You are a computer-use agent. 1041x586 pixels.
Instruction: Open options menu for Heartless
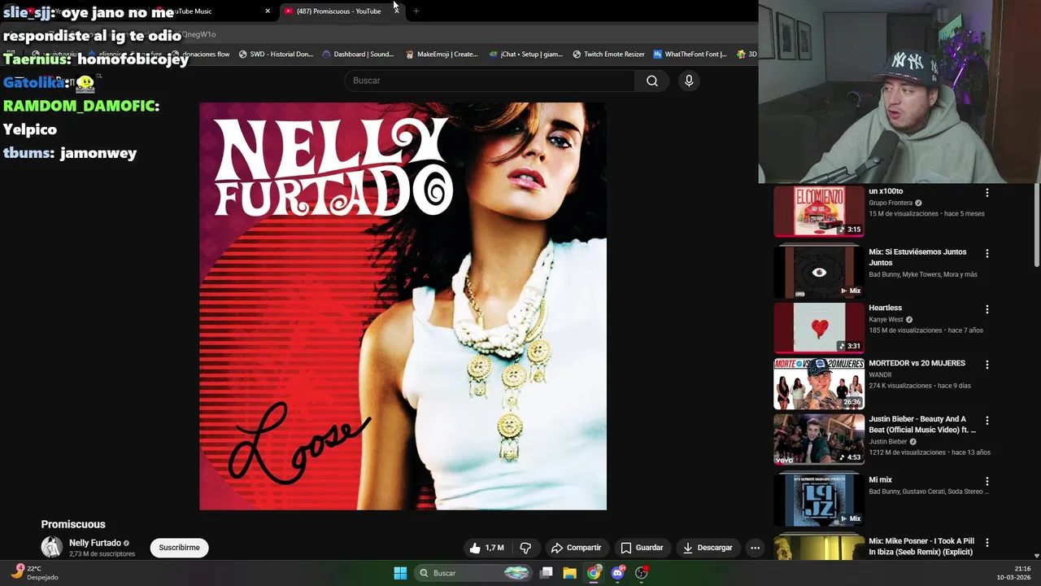[987, 309]
